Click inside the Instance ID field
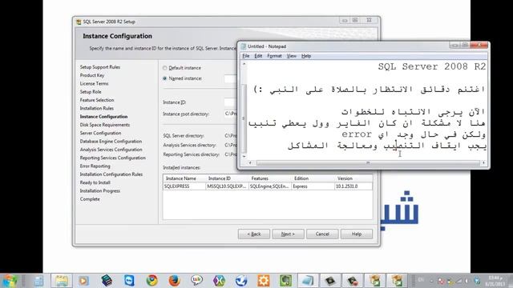 pyautogui.click(x=230, y=102)
